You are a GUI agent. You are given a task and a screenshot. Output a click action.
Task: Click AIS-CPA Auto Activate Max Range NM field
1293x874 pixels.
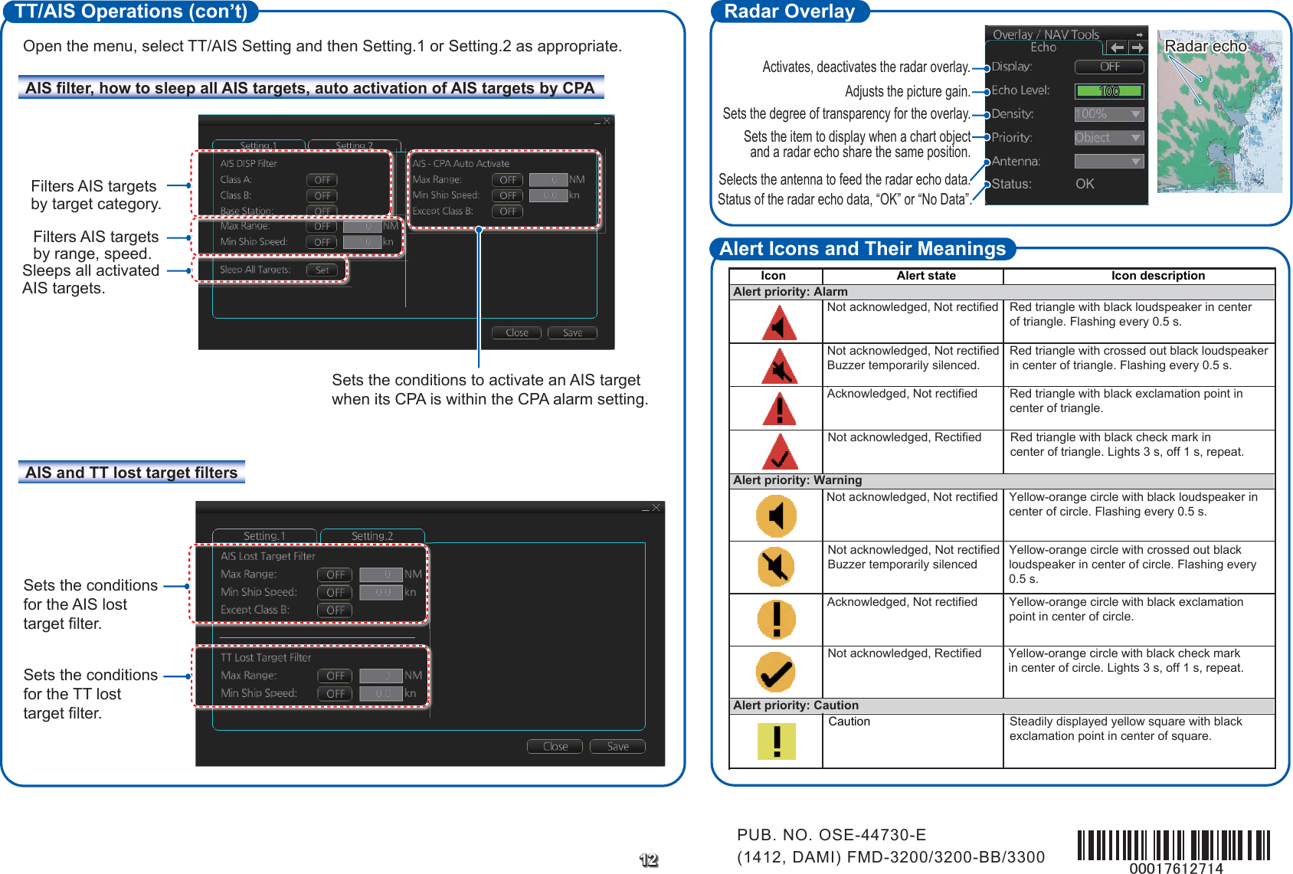548,180
